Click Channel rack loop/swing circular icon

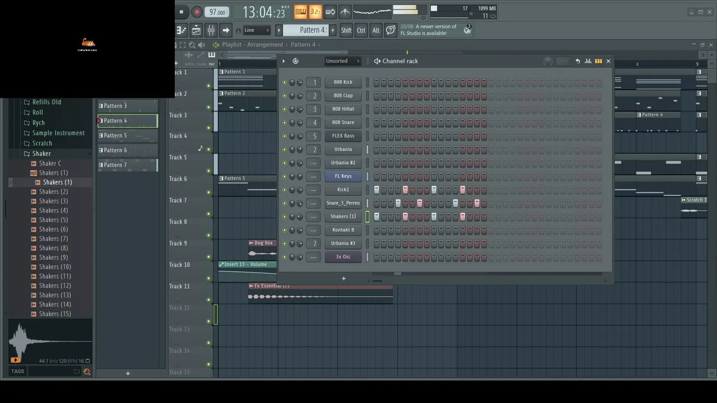[296, 61]
